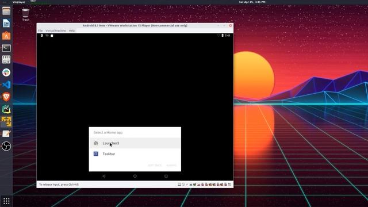368x207 pixels.
Task: Launch Visual Studio Code from the dock
Action: 6,85
